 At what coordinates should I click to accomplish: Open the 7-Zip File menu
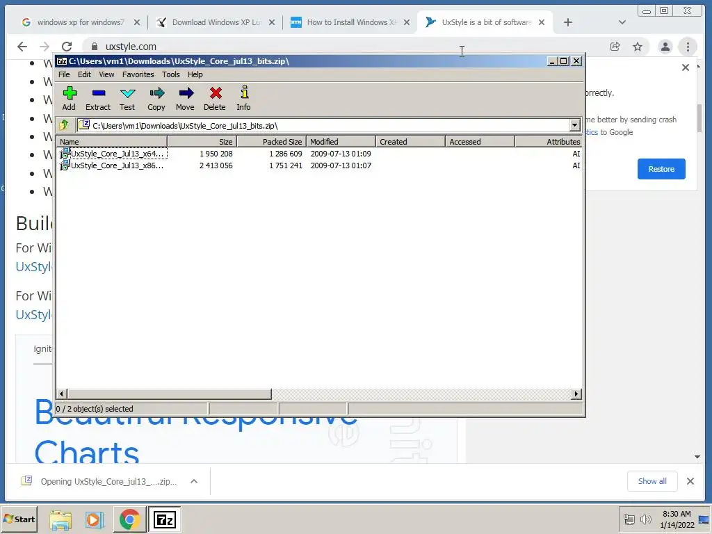click(x=64, y=74)
